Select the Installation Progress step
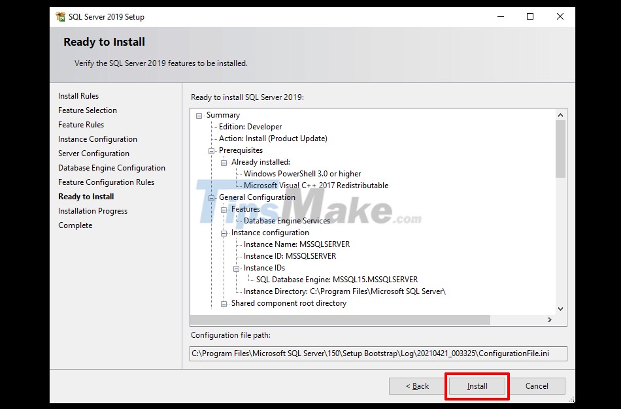The width and height of the screenshot is (621, 409). (93, 211)
